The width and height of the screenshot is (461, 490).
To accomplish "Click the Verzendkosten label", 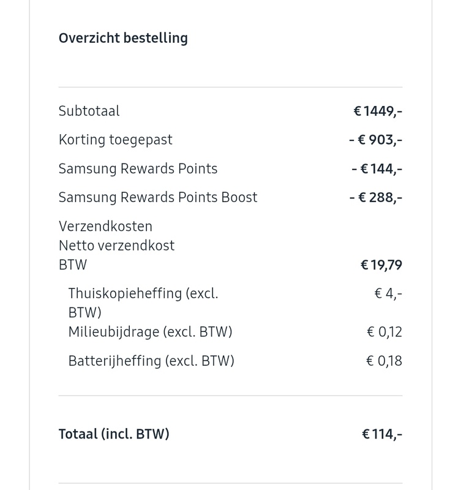I will click(x=105, y=226).
